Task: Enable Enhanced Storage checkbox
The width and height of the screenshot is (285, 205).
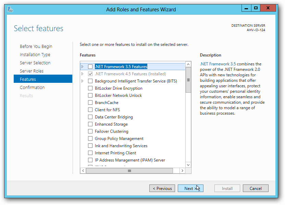Action: click(x=90, y=124)
